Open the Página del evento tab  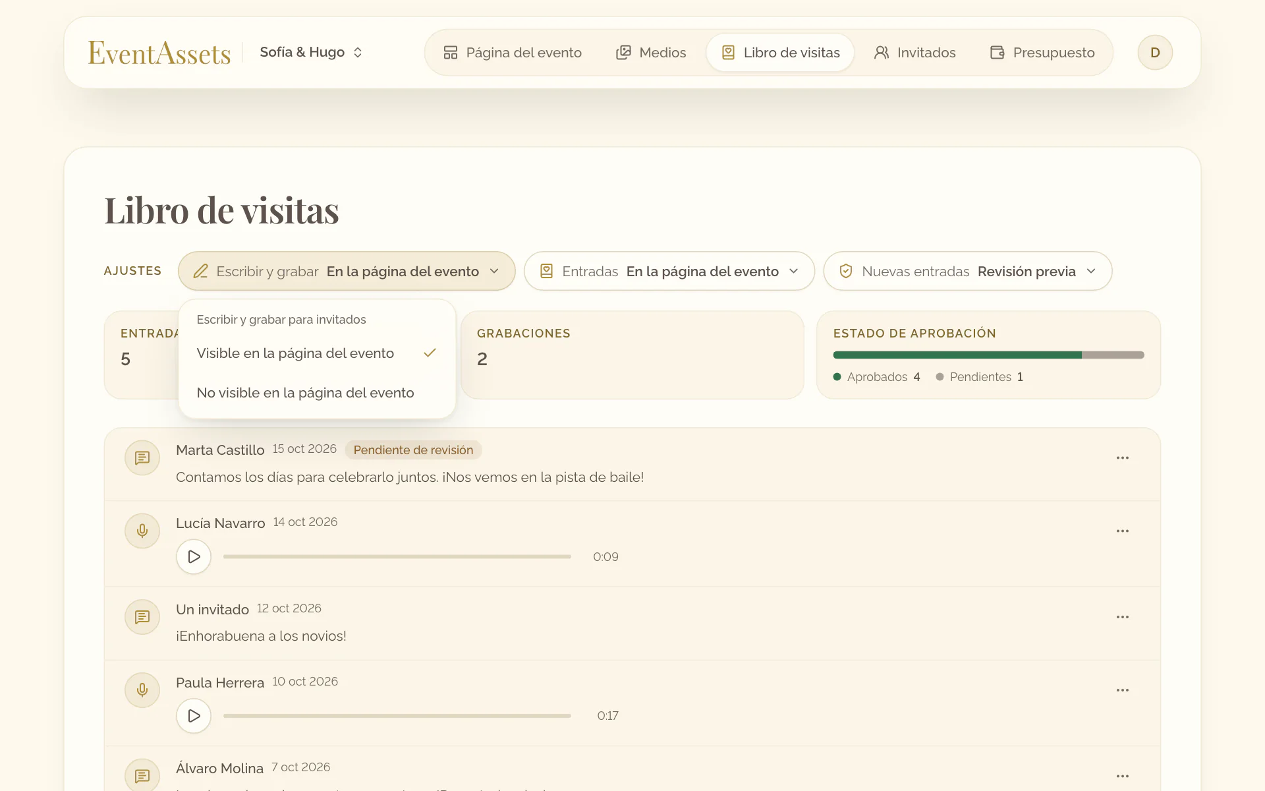click(513, 53)
